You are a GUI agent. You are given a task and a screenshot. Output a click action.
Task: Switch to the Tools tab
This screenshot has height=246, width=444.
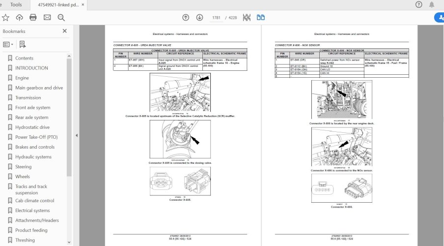tap(16, 4)
